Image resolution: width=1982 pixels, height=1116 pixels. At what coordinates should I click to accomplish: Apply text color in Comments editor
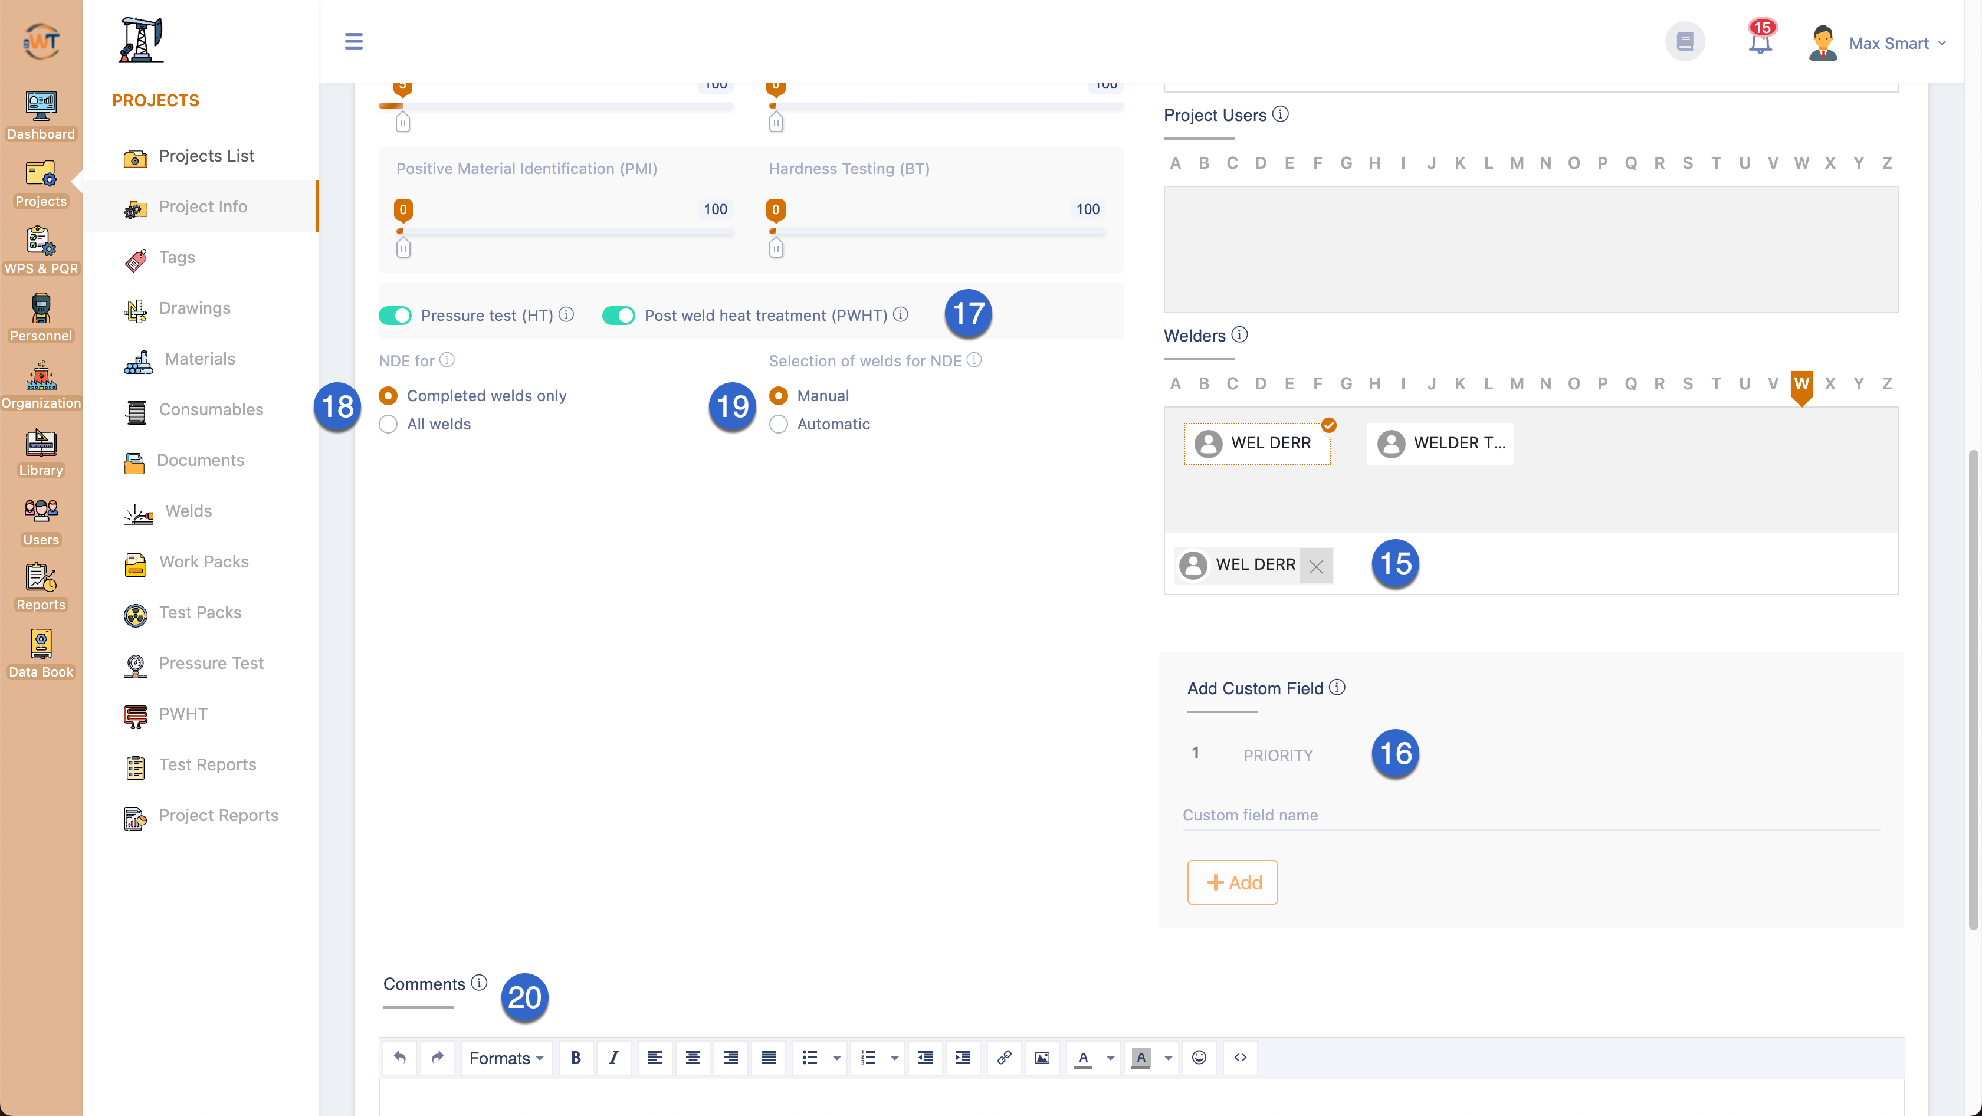point(1082,1058)
